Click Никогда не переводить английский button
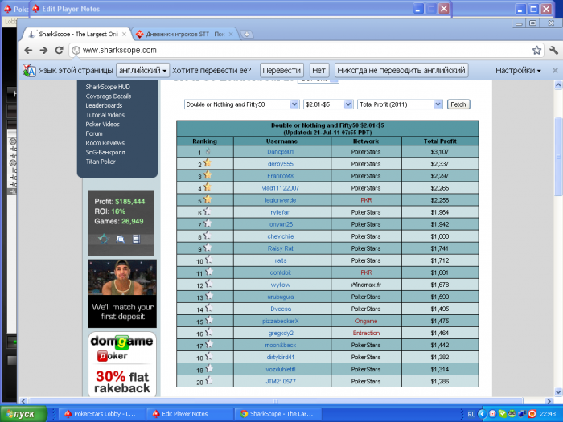Image resolution: width=563 pixels, height=422 pixels. (401, 71)
